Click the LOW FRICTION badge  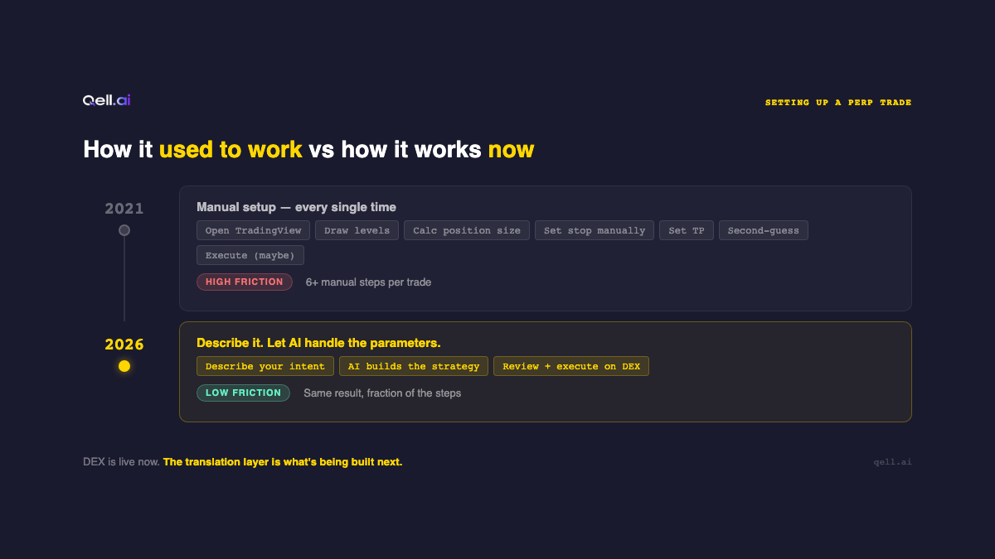click(x=243, y=393)
